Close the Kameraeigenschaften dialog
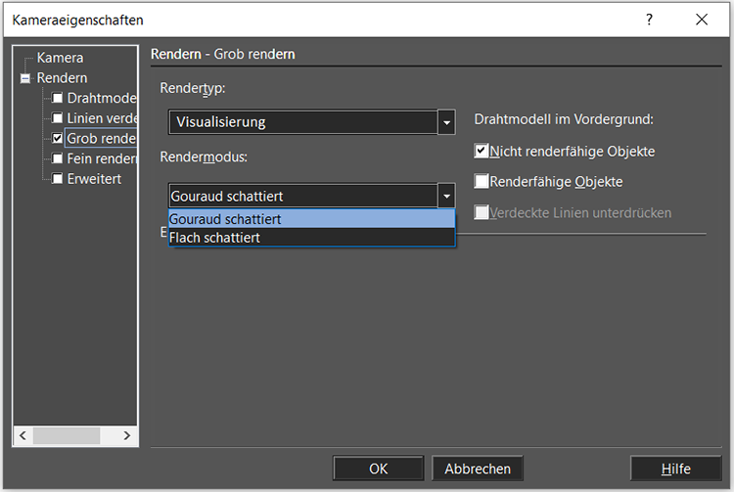The width and height of the screenshot is (734, 492). [x=702, y=20]
